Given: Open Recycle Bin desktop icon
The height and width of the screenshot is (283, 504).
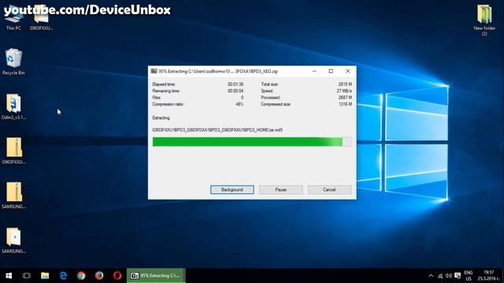Looking at the screenshot, I should [13, 62].
